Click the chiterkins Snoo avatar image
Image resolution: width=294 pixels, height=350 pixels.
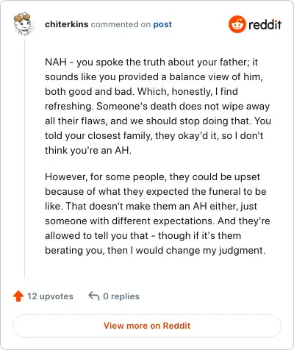tap(23, 24)
